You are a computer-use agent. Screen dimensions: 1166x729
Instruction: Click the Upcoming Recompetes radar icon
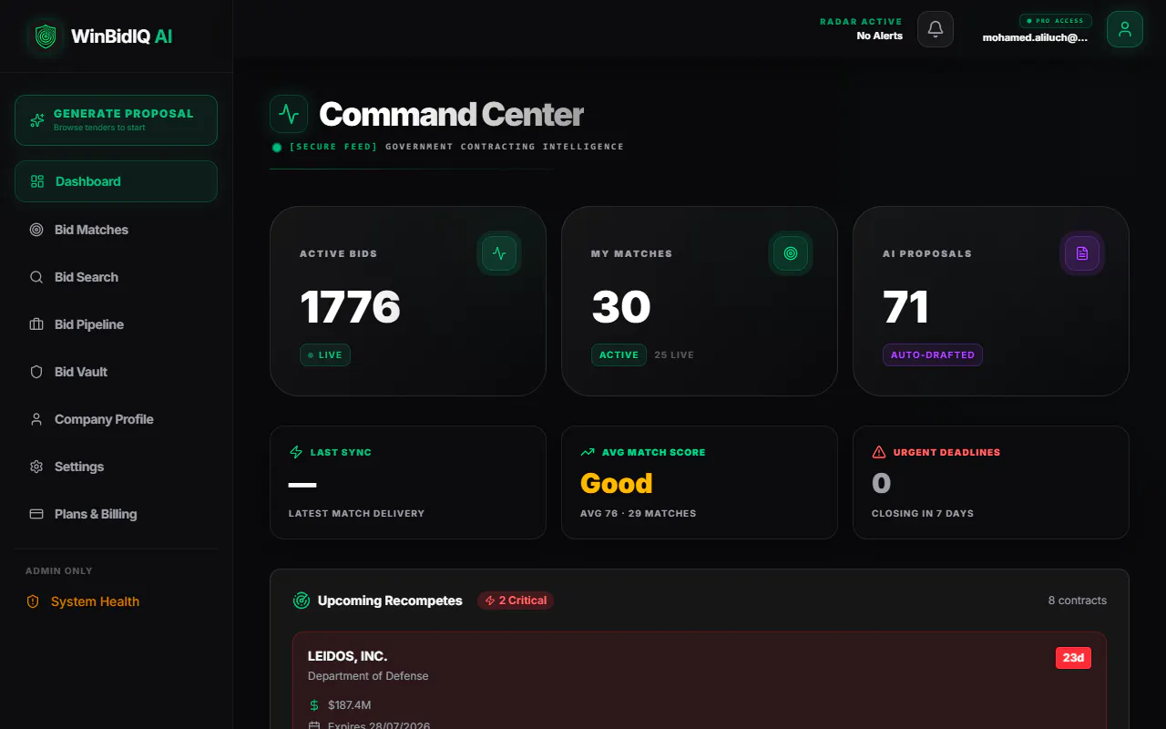click(302, 601)
